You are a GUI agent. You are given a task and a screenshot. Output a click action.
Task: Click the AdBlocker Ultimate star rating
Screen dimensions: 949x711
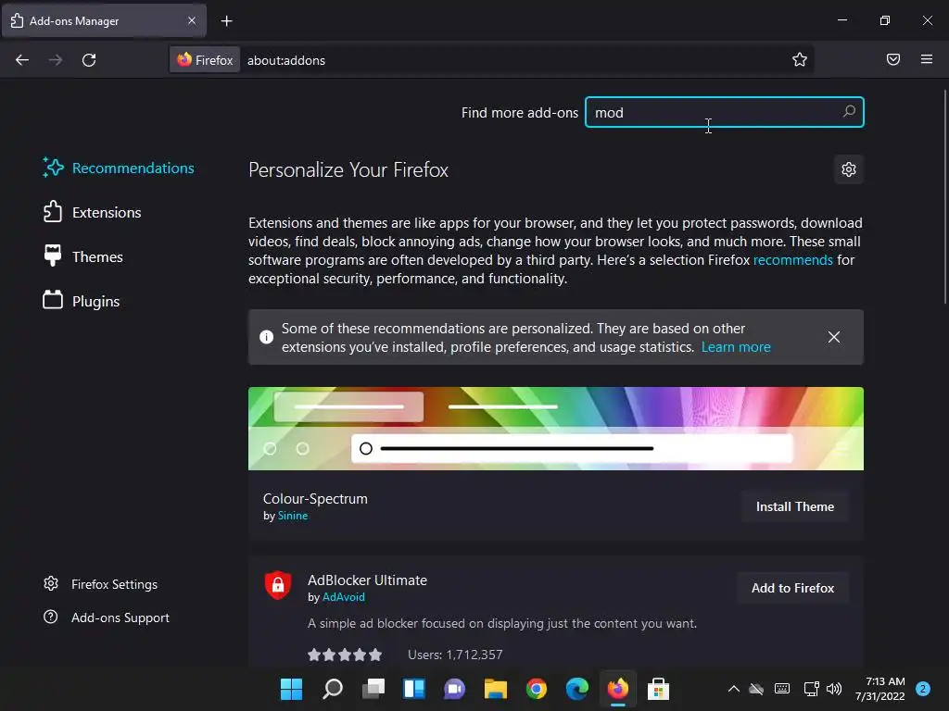tap(345, 655)
